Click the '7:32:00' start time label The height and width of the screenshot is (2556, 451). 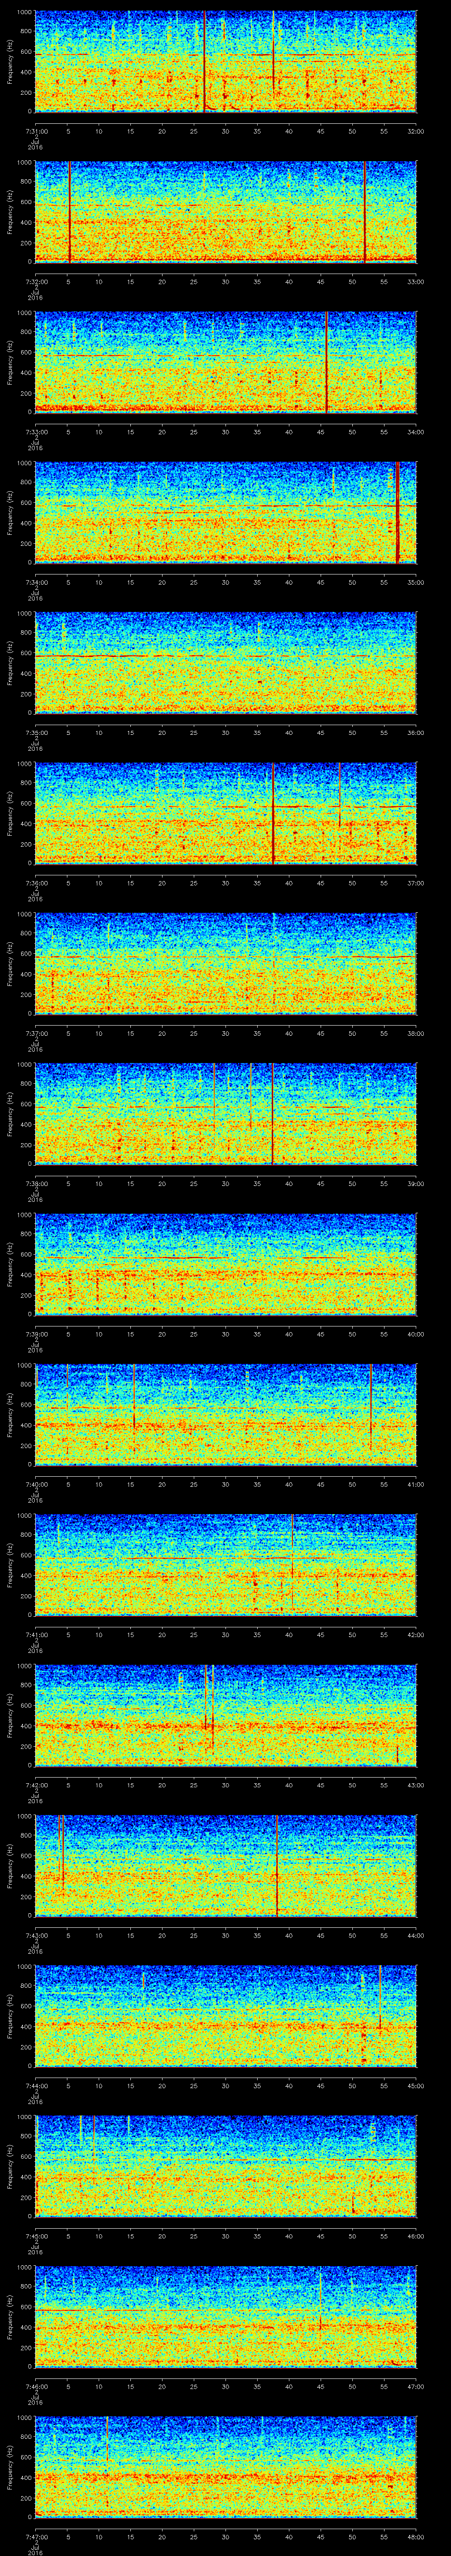pos(36,282)
